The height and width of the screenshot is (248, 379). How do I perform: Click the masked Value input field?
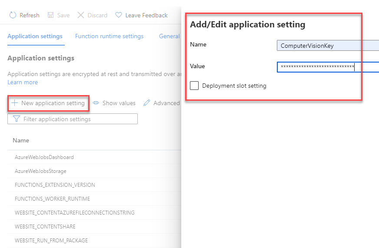(x=328, y=67)
